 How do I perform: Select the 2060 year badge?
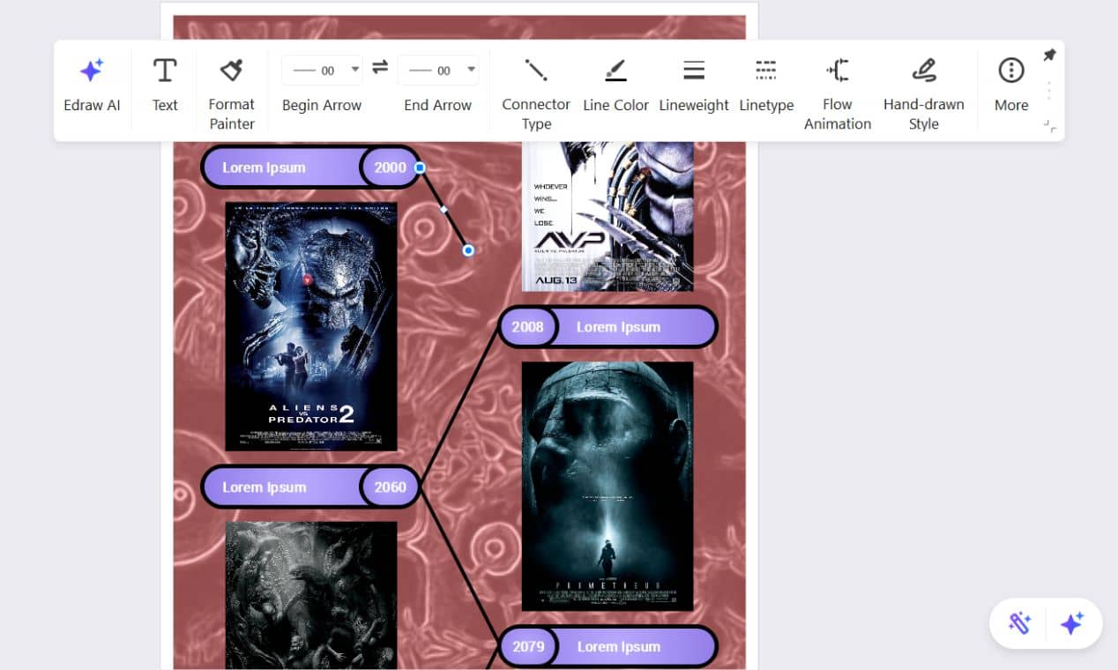pos(391,487)
